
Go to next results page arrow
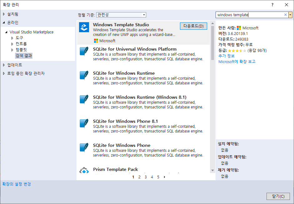[x=164, y=177]
